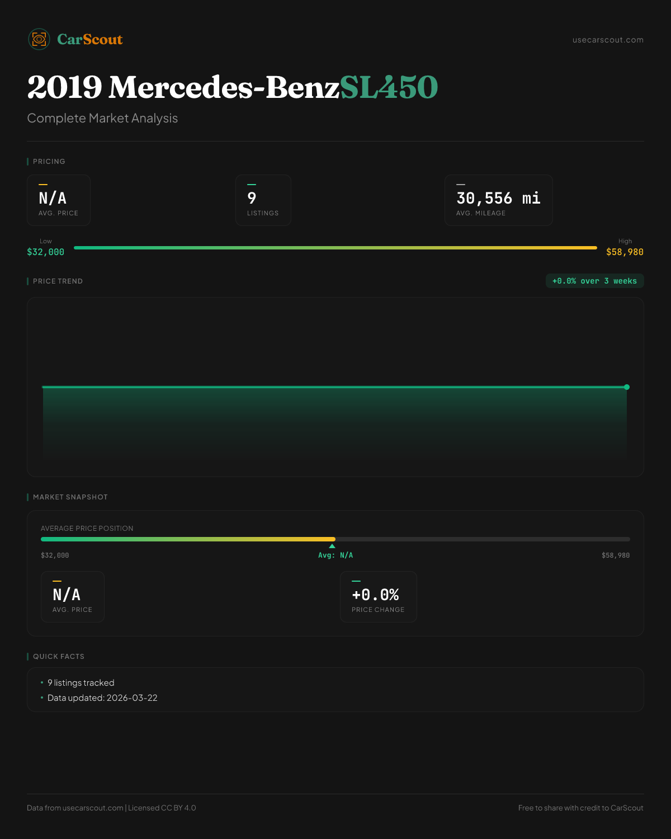Click the low-to-high price range gradient bar
The height and width of the screenshot is (839, 671).
point(335,248)
